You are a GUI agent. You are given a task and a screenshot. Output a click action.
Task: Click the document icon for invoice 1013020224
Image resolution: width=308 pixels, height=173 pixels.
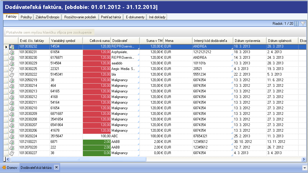point(12,137)
